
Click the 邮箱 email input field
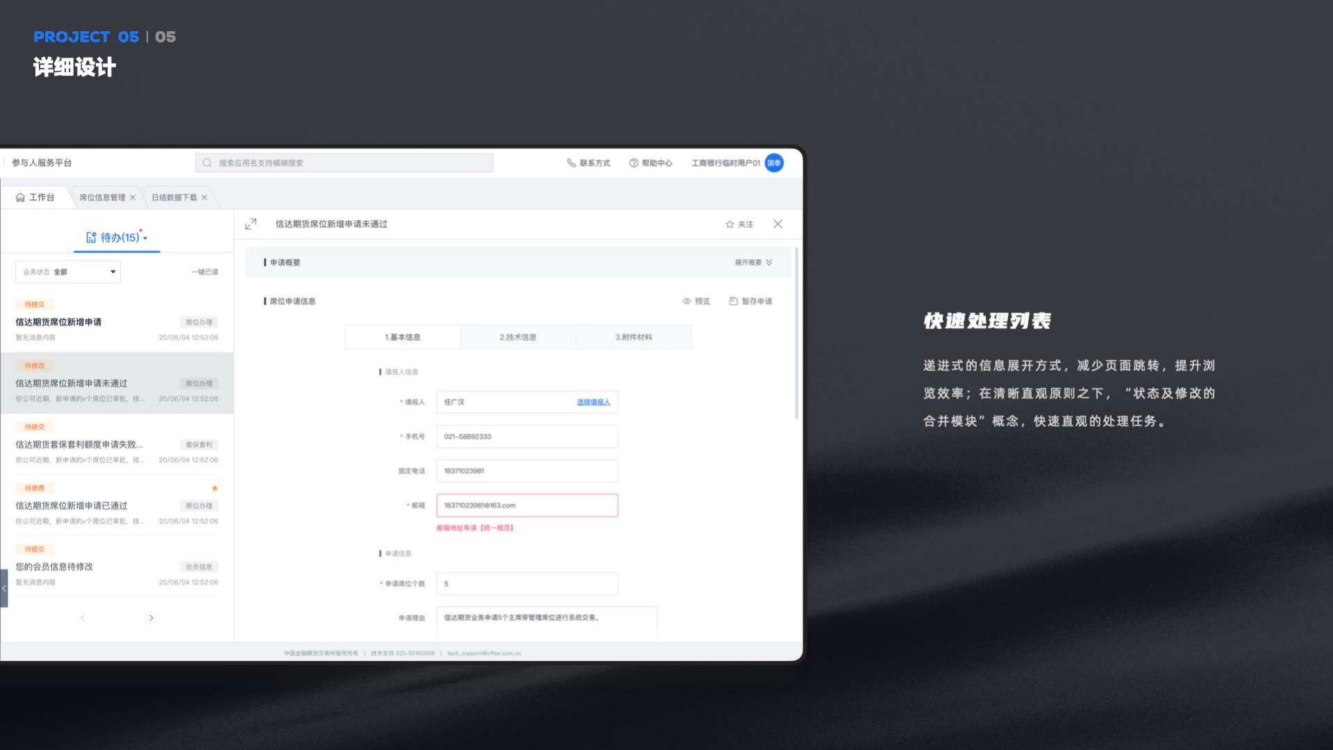click(527, 506)
